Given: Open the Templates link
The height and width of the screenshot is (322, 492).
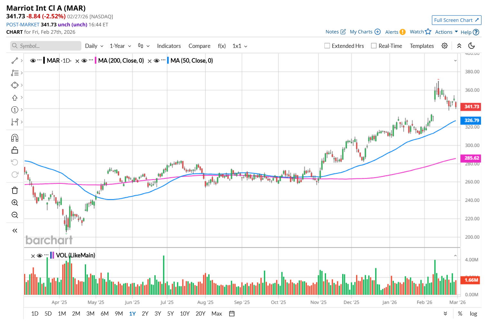Looking at the screenshot, I should click(422, 46).
